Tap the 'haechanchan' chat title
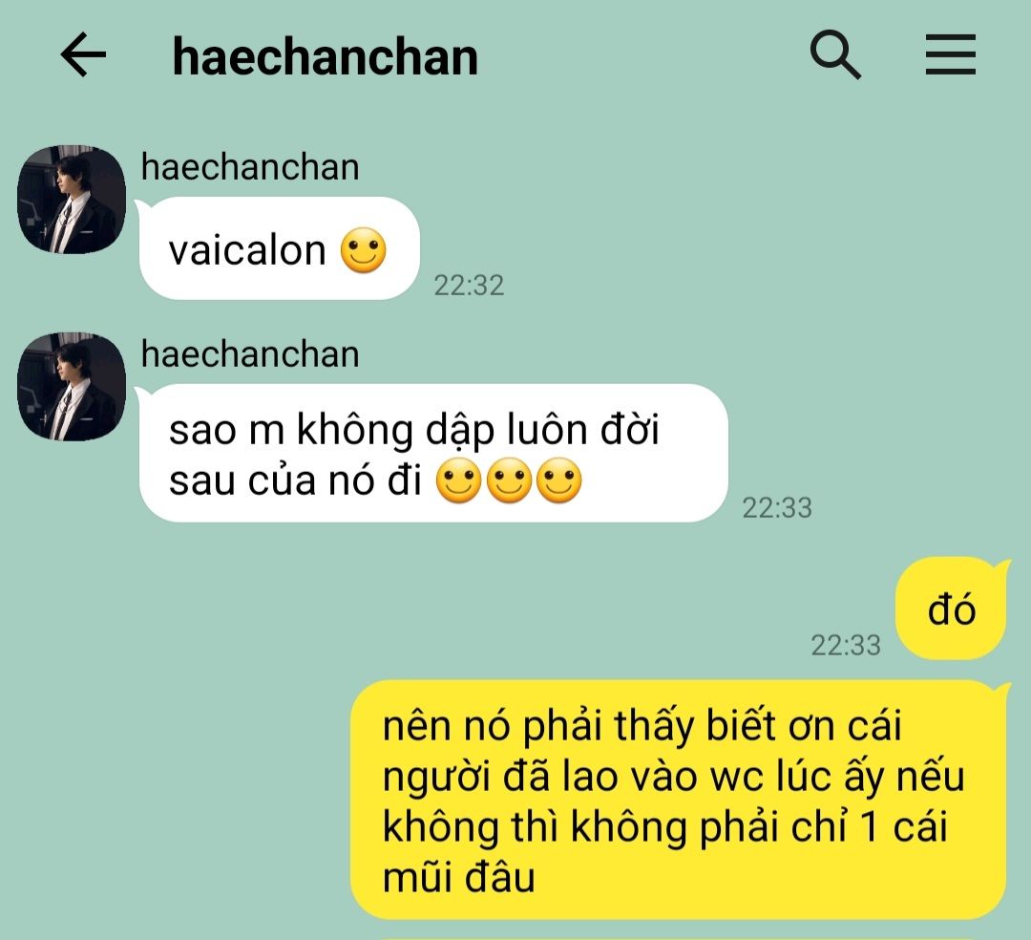The image size is (1031, 940). coord(325,57)
